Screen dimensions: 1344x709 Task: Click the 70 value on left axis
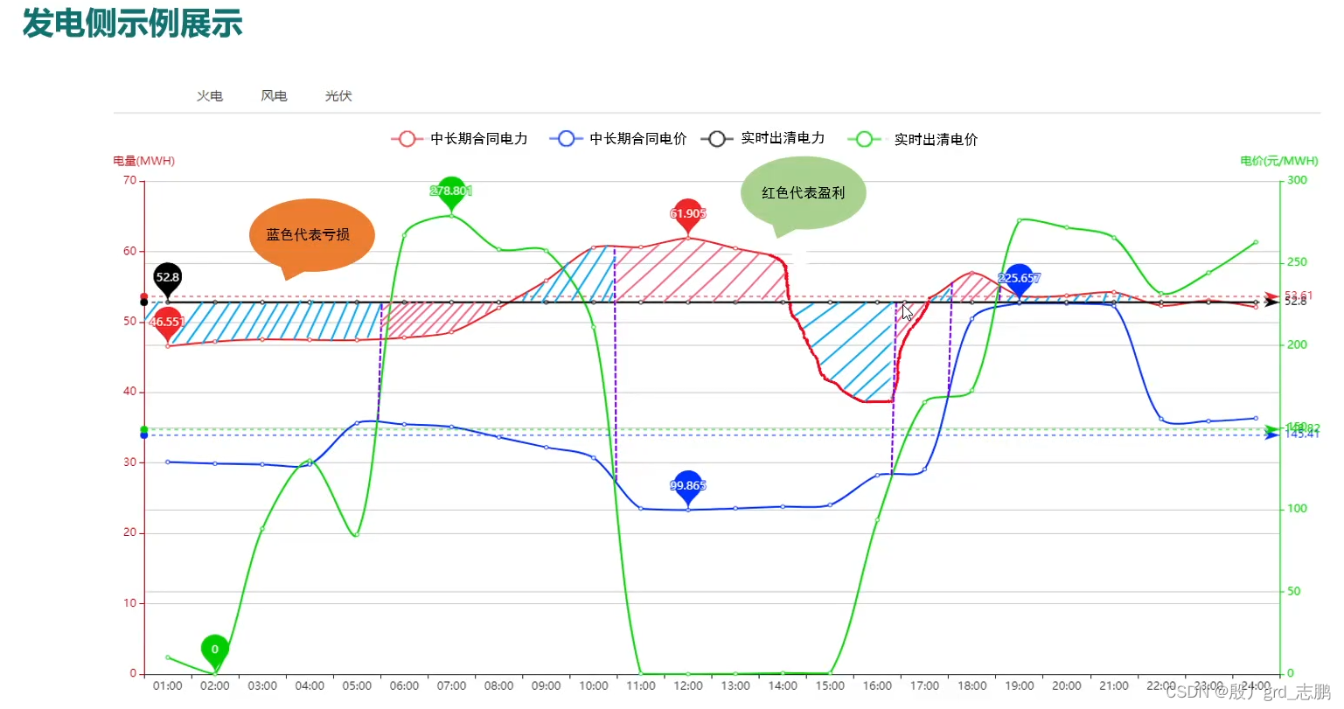(129, 181)
